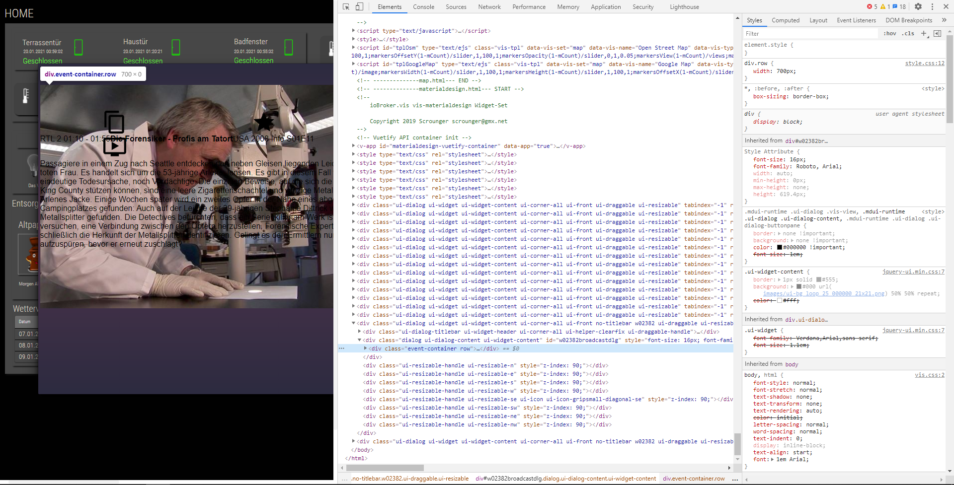Open the Application tab
This screenshot has height=485, width=954.
[606, 6]
